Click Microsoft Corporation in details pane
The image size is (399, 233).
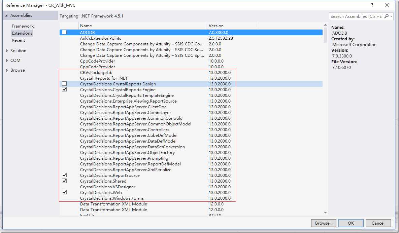point(354,44)
